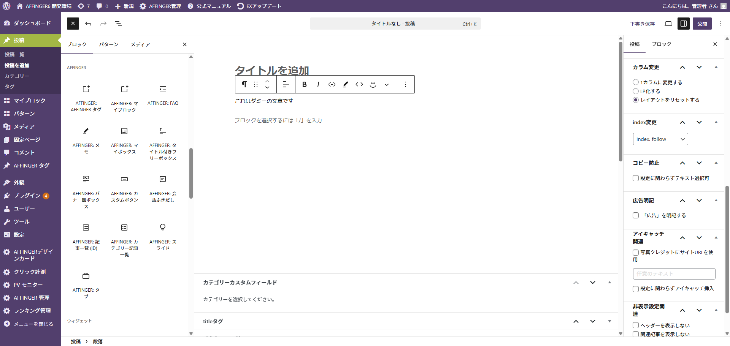The image size is (730, 346).
Task: Click the paragraph block type icon
Action: (244, 84)
